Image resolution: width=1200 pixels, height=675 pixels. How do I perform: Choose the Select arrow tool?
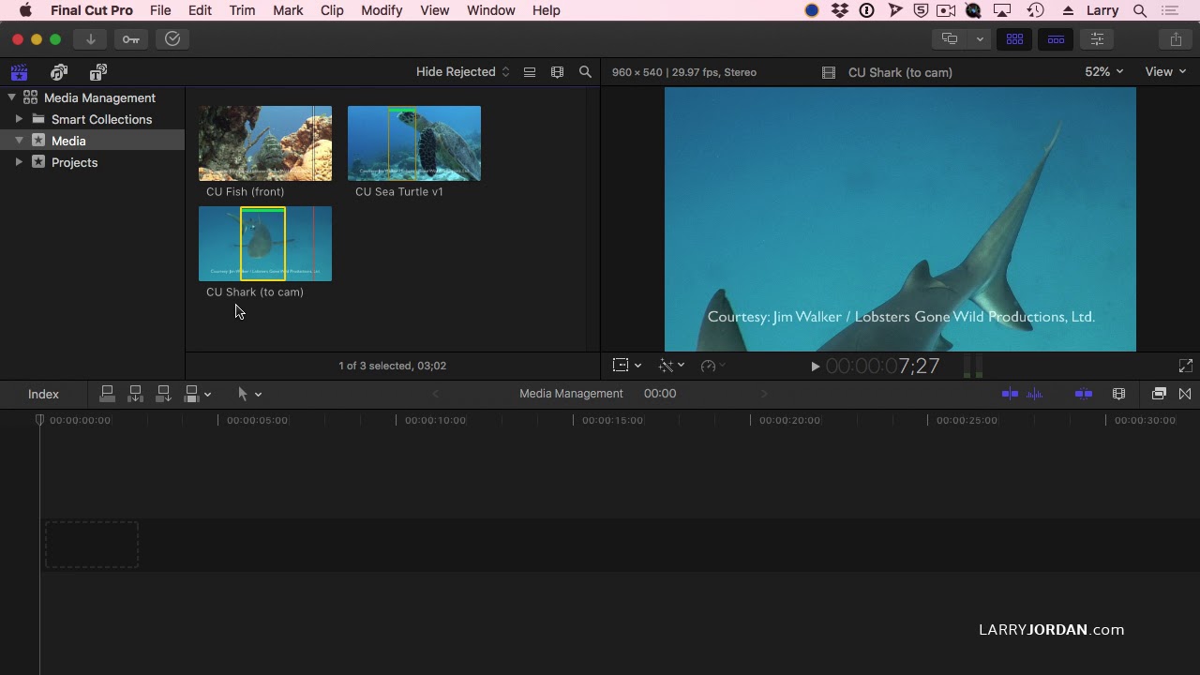(x=243, y=395)
